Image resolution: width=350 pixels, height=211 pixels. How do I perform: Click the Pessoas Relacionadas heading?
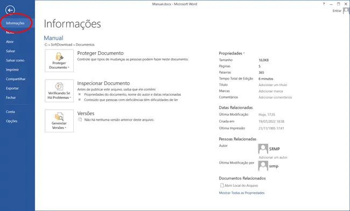pyautogui.click(x=237, y=139)
